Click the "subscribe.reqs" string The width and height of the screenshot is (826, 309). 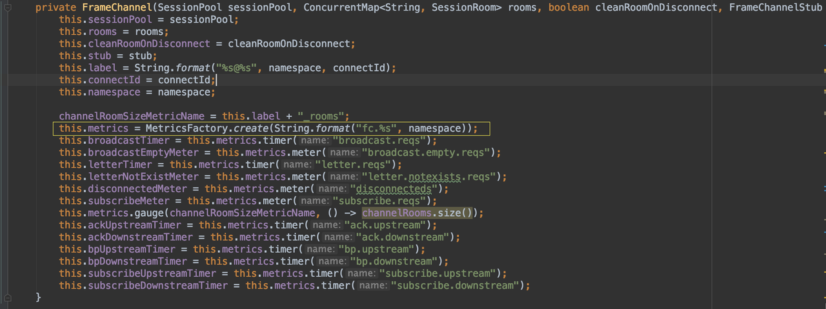click(379, 201)
